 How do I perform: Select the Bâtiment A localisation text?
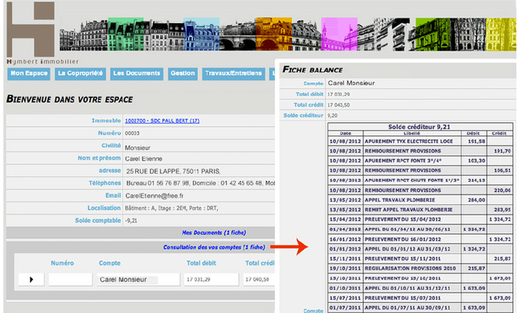coord(171,208)
